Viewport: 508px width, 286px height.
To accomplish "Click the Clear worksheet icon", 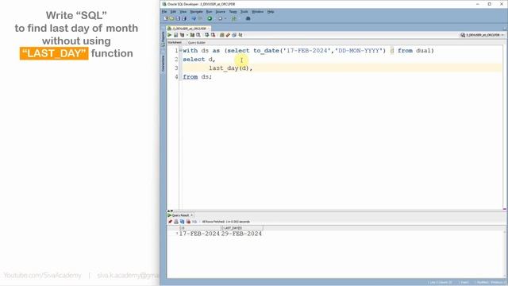I will click(234, 35).
